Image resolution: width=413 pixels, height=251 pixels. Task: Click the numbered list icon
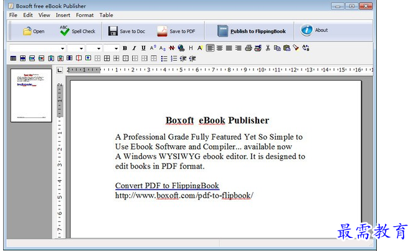(174, 58)
